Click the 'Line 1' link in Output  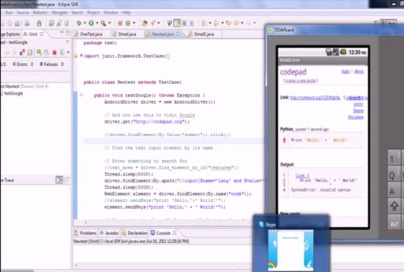pyautogui.click(x=302, y=176)
